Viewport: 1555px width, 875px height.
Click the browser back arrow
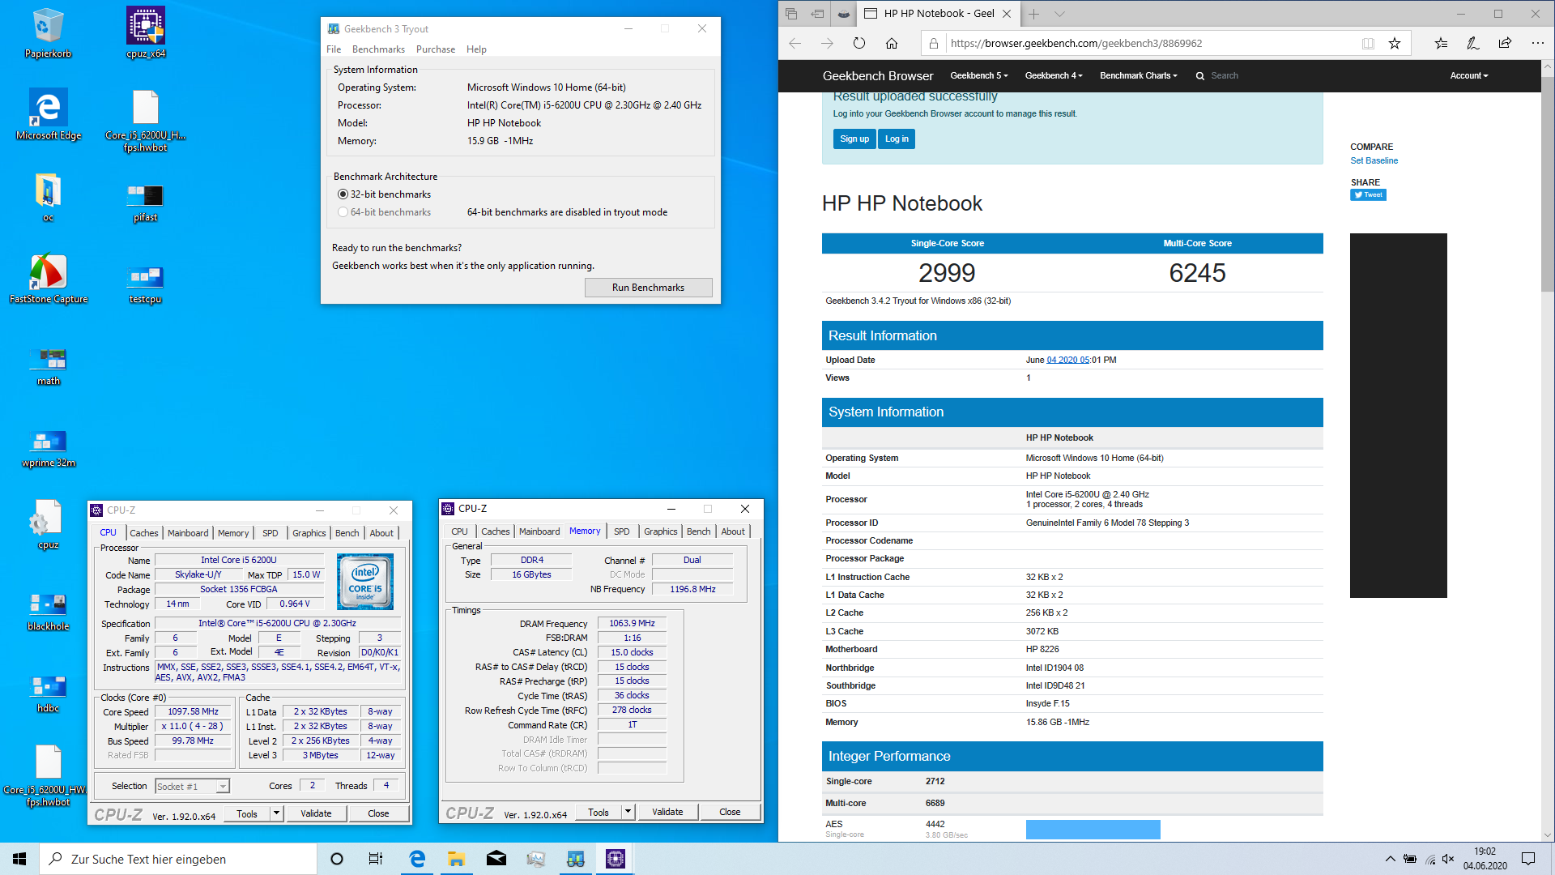click(795, 43)
